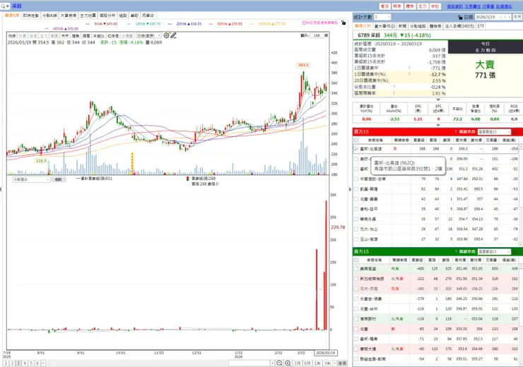This screenshot has width=523, height=367.
Task: Sort 賣方15 by the 交易量 column header
Action: pos(491,260)
